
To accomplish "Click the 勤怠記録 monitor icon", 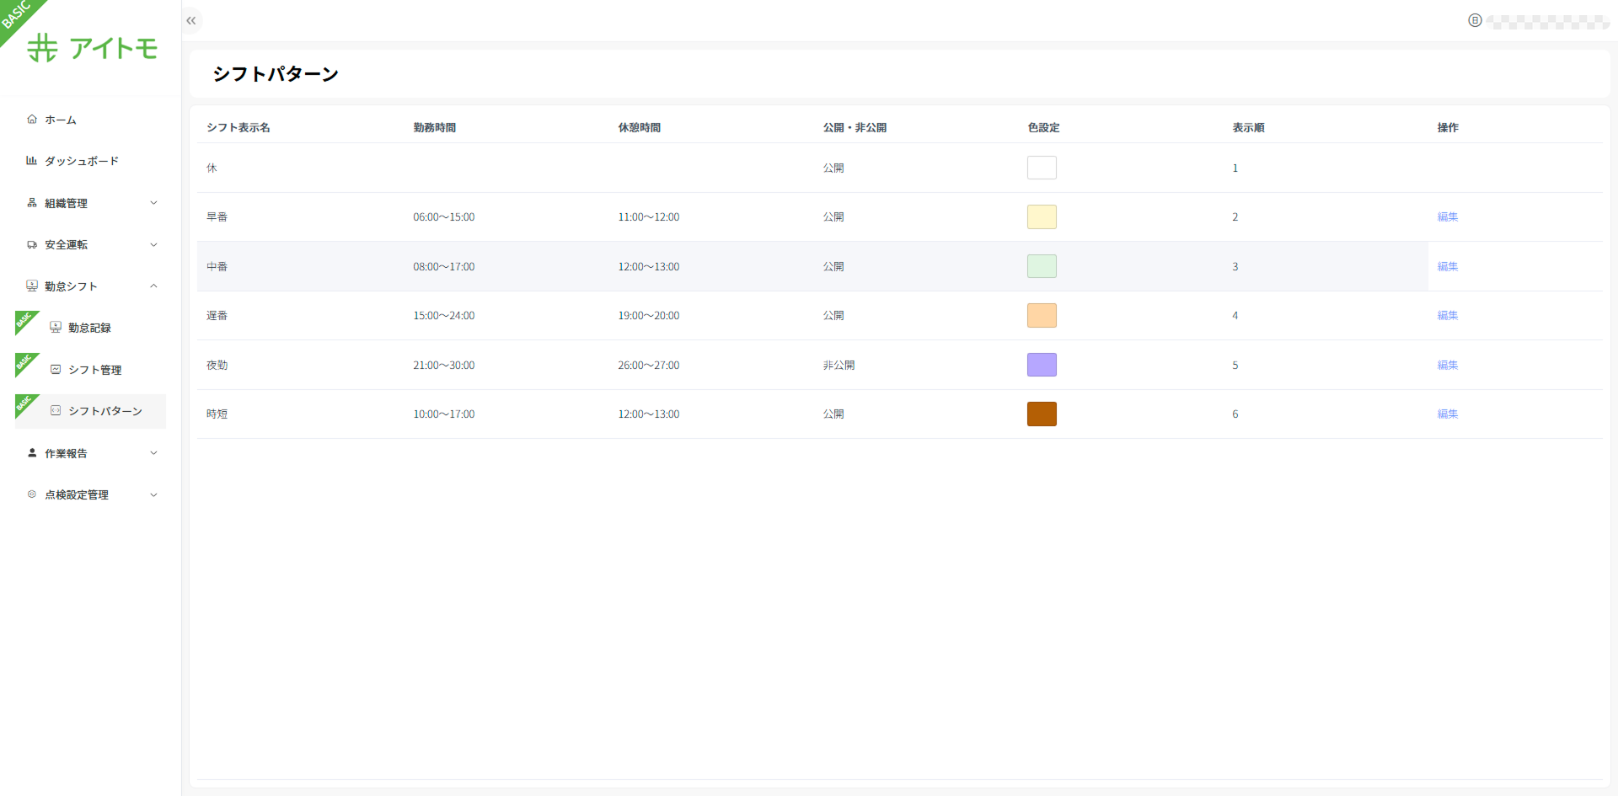I will [x=56, y=328].
